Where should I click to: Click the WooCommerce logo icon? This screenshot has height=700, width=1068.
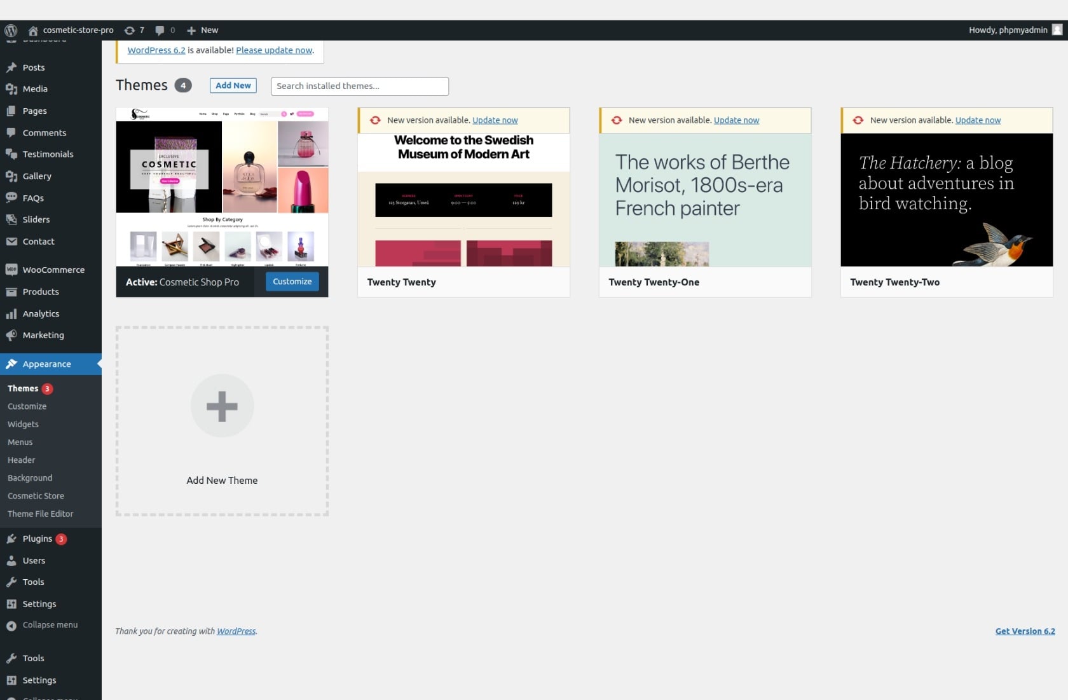pos(11,270)
